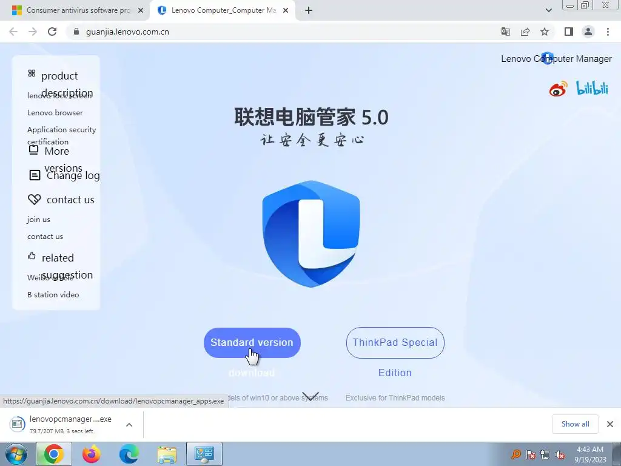
Task: Close the downloads bar
Action: click(610, 424)
